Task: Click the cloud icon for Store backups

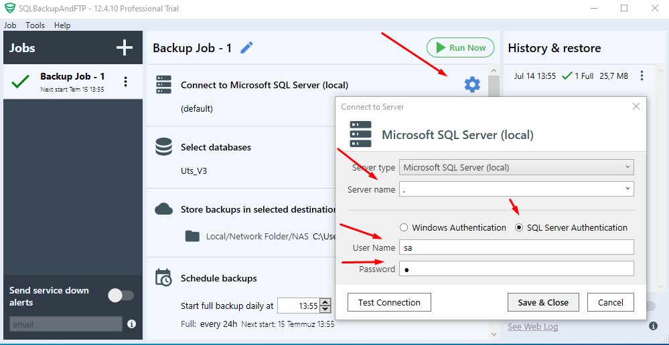Action: point(164,209)
